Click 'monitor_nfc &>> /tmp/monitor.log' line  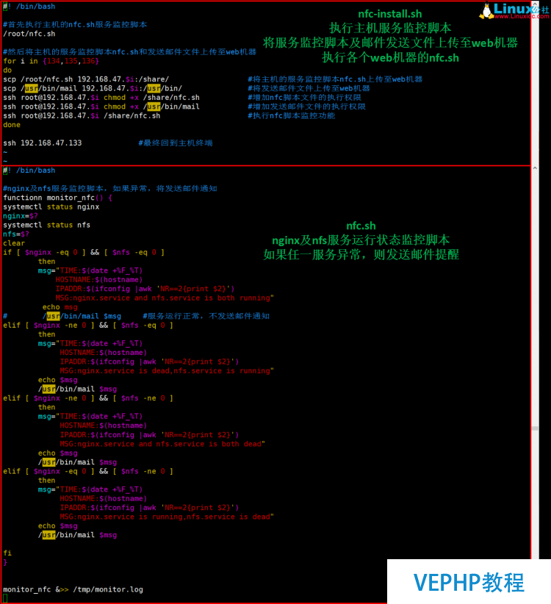click(x=73, y=590)
